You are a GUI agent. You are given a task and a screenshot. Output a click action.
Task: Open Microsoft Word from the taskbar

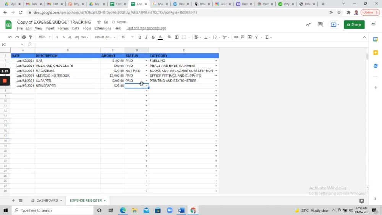(x=181, y=210)
